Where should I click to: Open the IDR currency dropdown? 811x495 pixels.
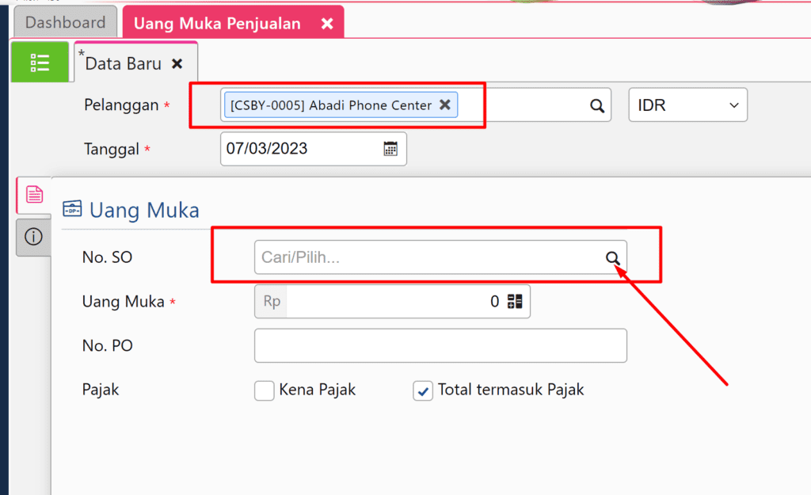(687, 105)
